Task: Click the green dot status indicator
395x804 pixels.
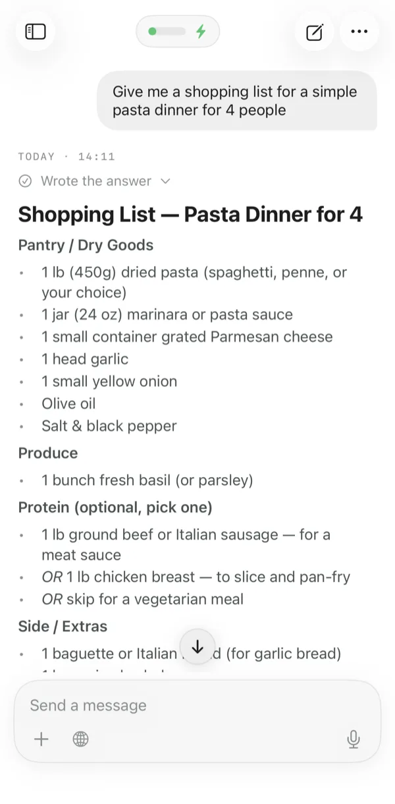Action: pos(153,31)
